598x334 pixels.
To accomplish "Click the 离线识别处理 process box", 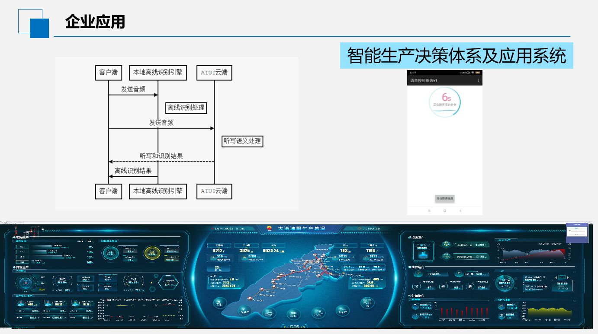I will tap(186, 108).
